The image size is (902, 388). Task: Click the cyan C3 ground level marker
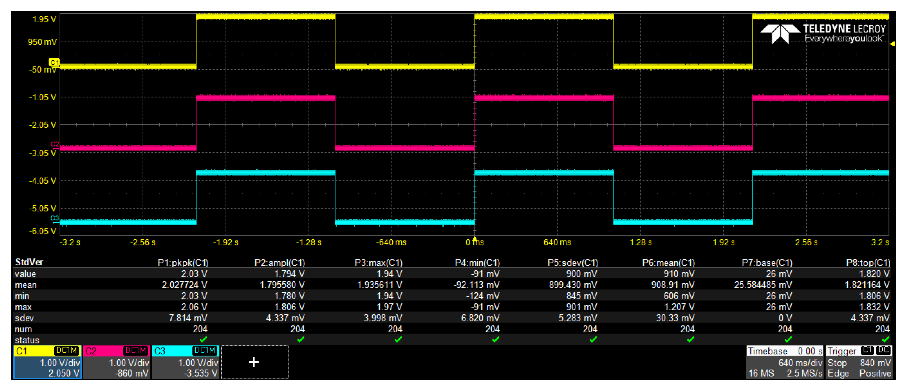point(55,218)
